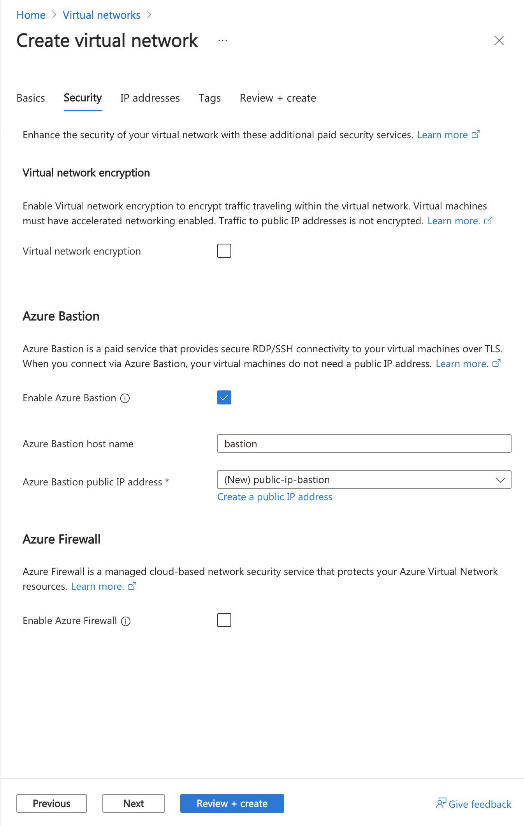Click Create a public IP address link
The height and width of the screenshot is (826, 524).
pos(274,497)
